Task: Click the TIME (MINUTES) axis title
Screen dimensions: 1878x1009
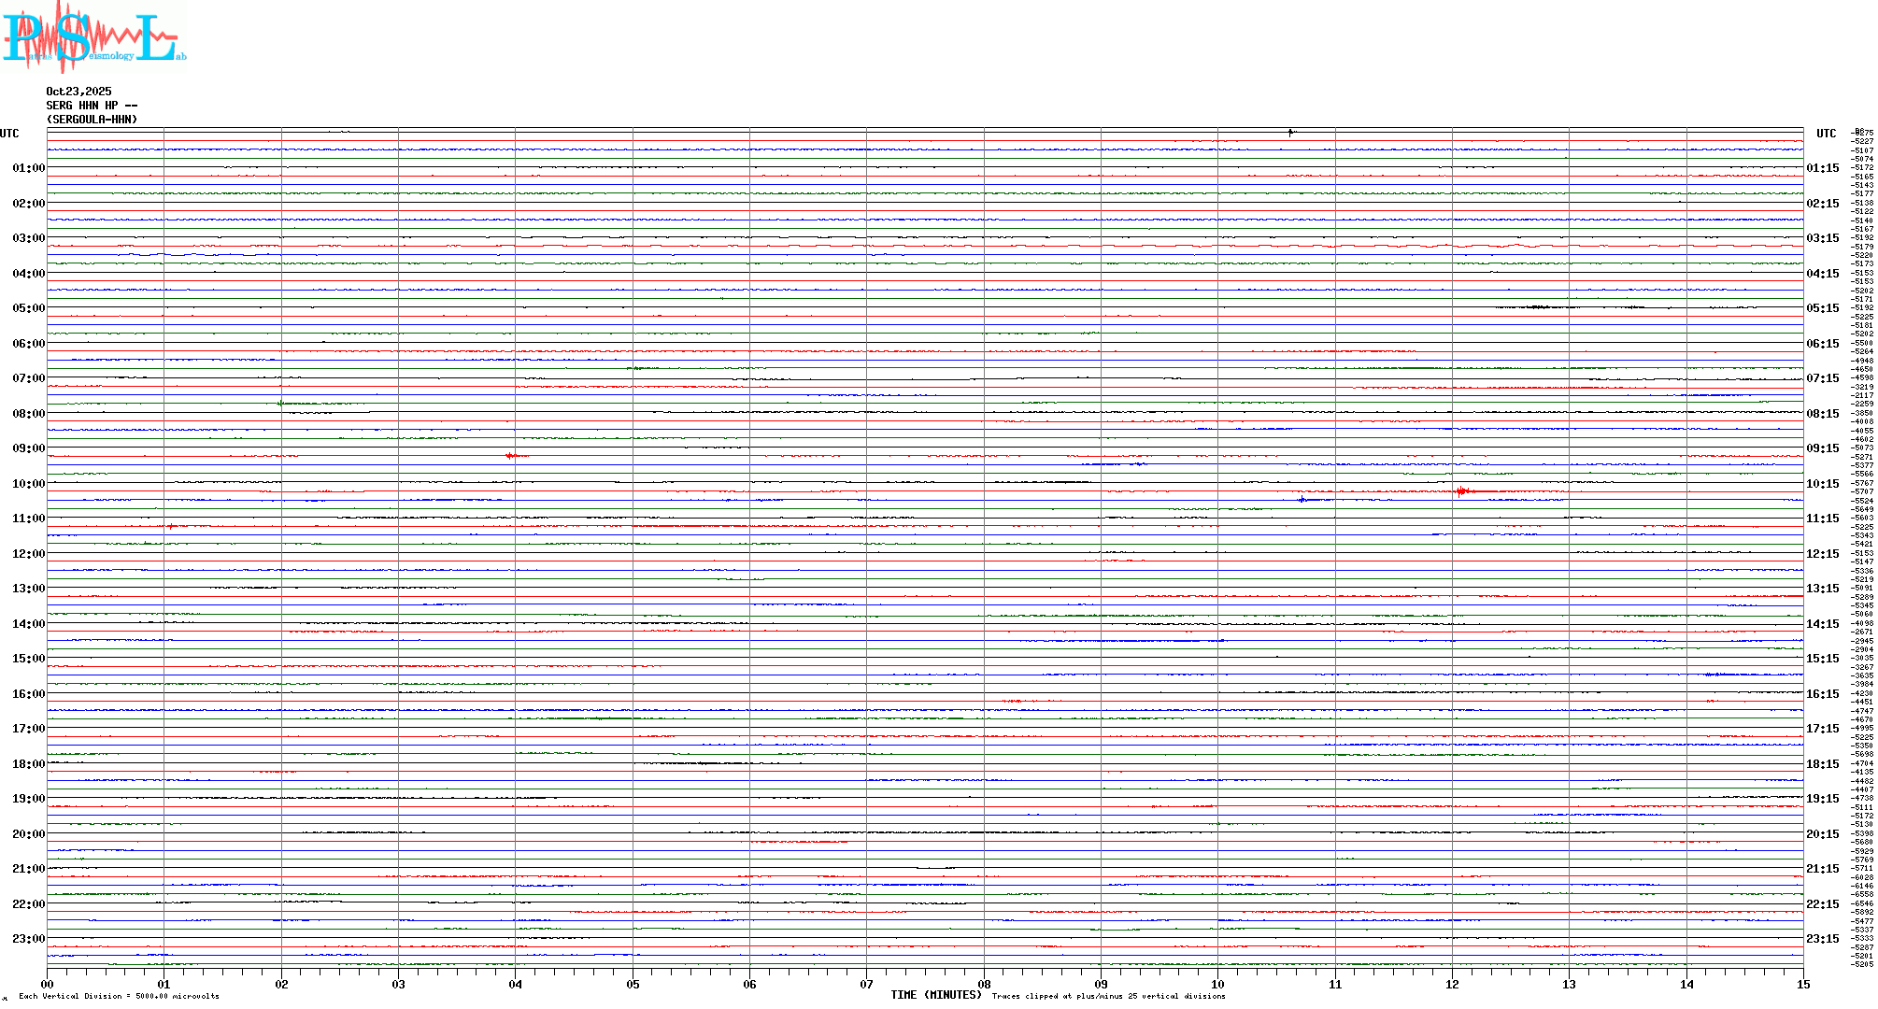Action: pos(935,995)
